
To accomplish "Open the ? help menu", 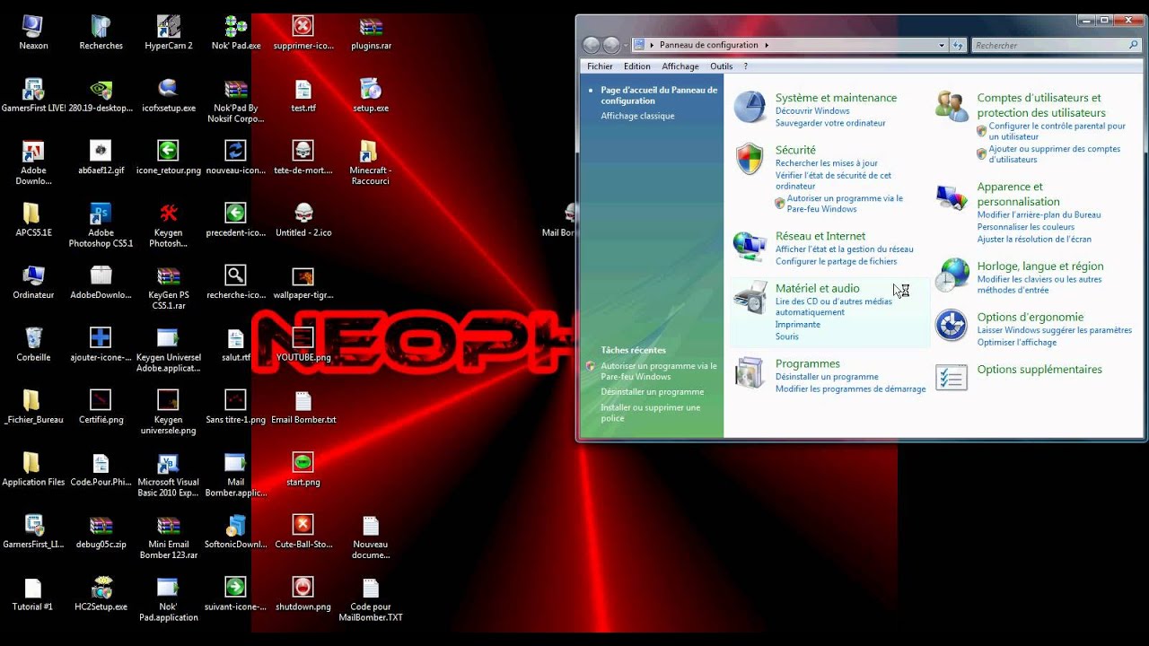I will click(x=745, y=66).
